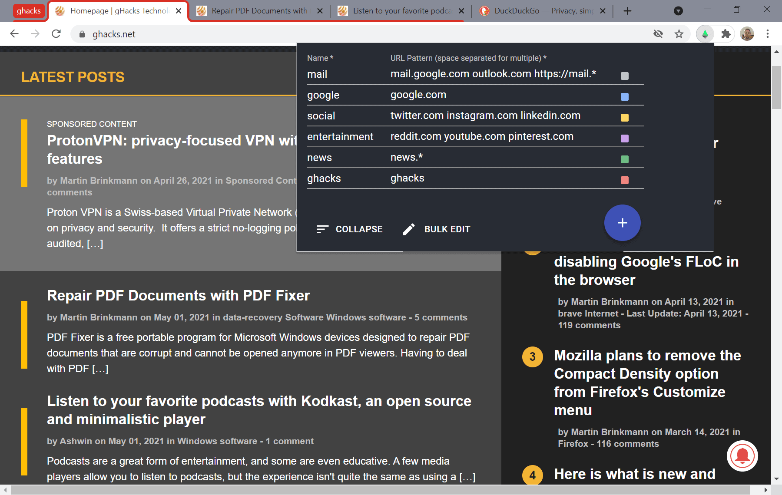Pick the red swatch for ghacks rule
Viewport: 782px width, 495px height.
625,180
